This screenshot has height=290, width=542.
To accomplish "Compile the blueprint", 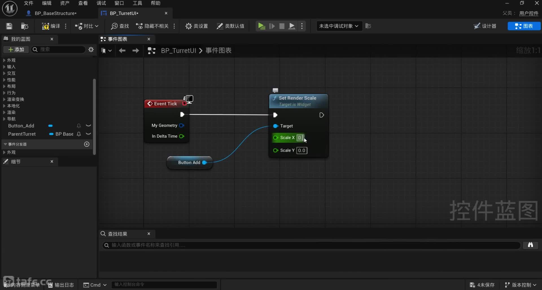I will pyautogui.click(x=51, y=26).
